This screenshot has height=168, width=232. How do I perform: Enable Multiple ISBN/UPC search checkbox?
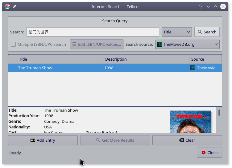14,44
